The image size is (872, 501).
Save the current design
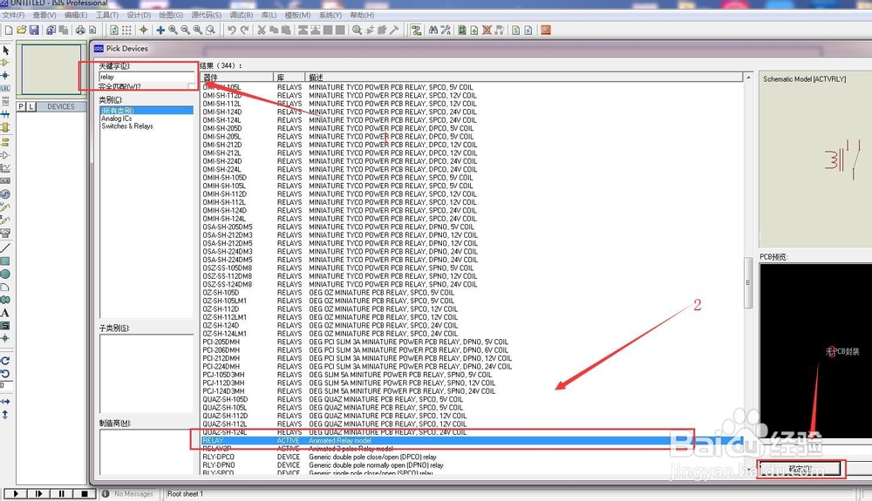(34, 30)
